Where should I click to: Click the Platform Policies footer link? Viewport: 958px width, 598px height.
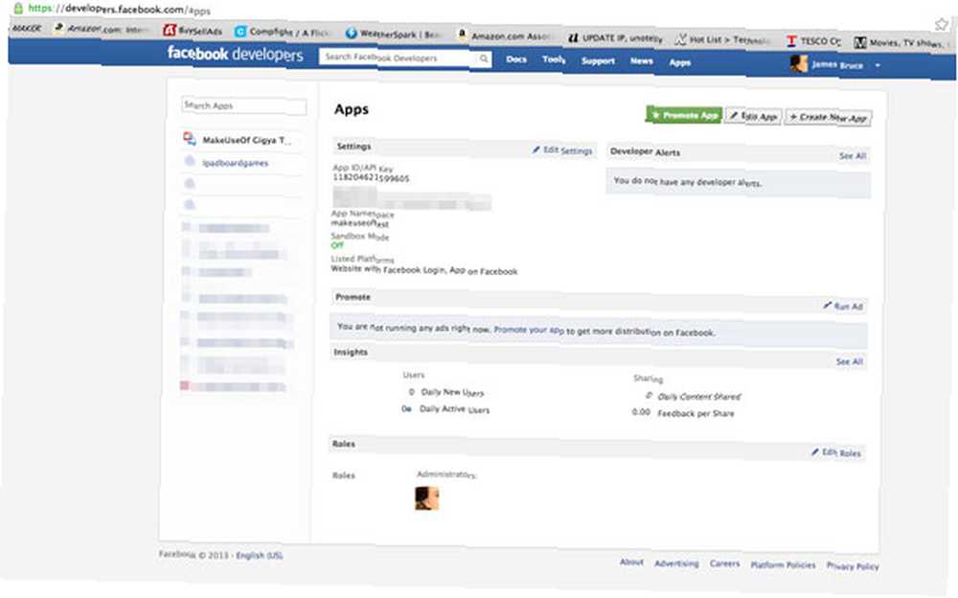tap(783, 565)
